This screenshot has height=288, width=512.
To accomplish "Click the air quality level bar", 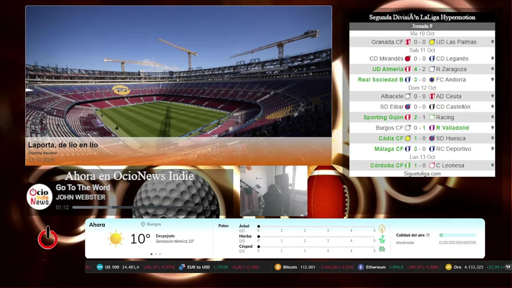I will point(458,235).
